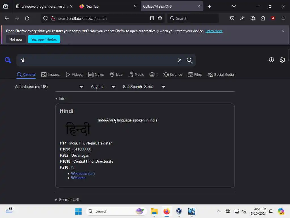This screenshot has height=218, width=290.
Task: Close the windows-program-archive tab
Action: pos(71,6)
